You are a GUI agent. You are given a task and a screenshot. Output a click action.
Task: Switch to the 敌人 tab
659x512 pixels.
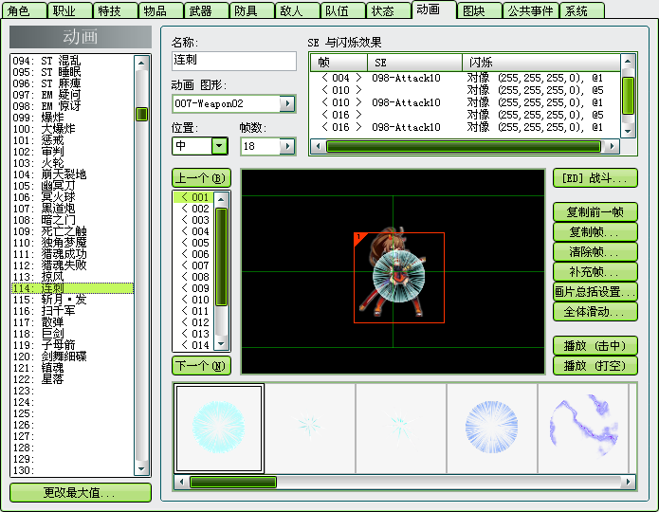(296, 10)
